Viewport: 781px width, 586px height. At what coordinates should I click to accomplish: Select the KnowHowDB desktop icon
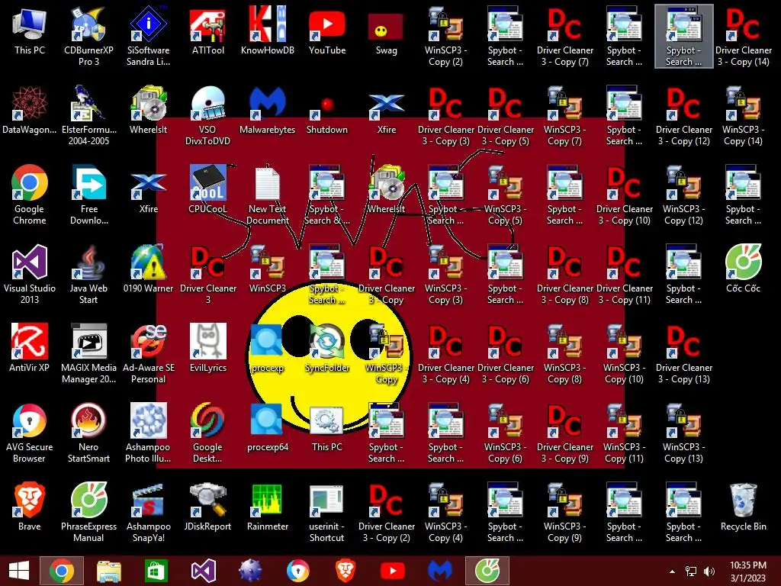(x=268, y=30)
